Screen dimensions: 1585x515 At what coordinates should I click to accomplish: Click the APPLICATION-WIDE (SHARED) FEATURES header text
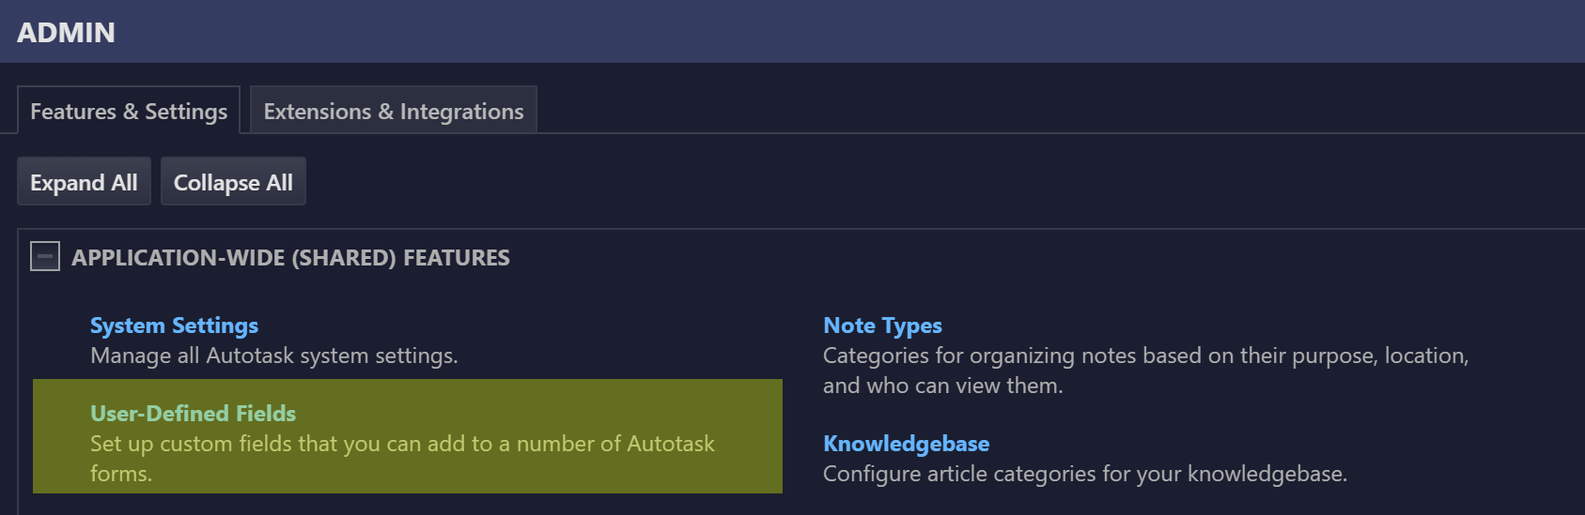[290, 258]
